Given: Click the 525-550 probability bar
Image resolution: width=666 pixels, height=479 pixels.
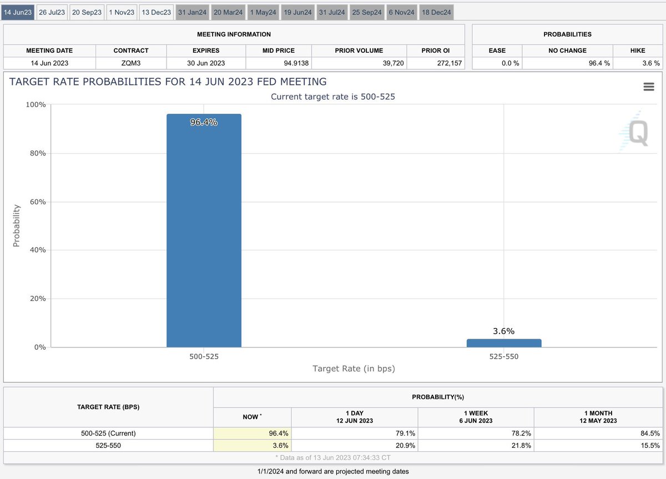Looking at the screenshot, I should 503,343.
